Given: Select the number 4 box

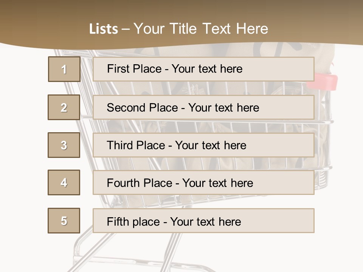Looking at the screenshot, I should pos(64,182).
